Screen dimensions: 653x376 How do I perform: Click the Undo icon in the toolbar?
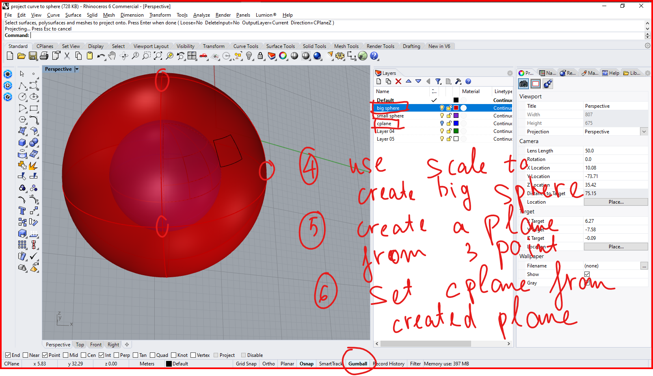point(101,56)
